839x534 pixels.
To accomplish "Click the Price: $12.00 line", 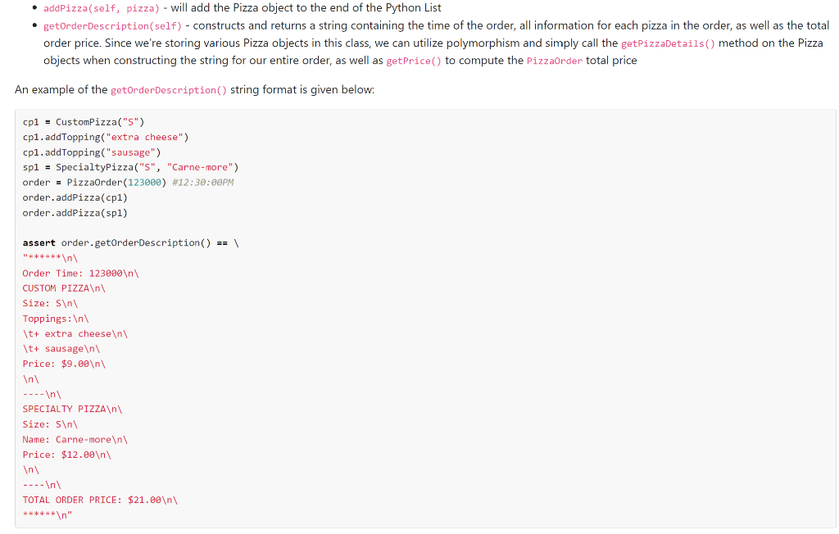I will [x=67, y=455].
